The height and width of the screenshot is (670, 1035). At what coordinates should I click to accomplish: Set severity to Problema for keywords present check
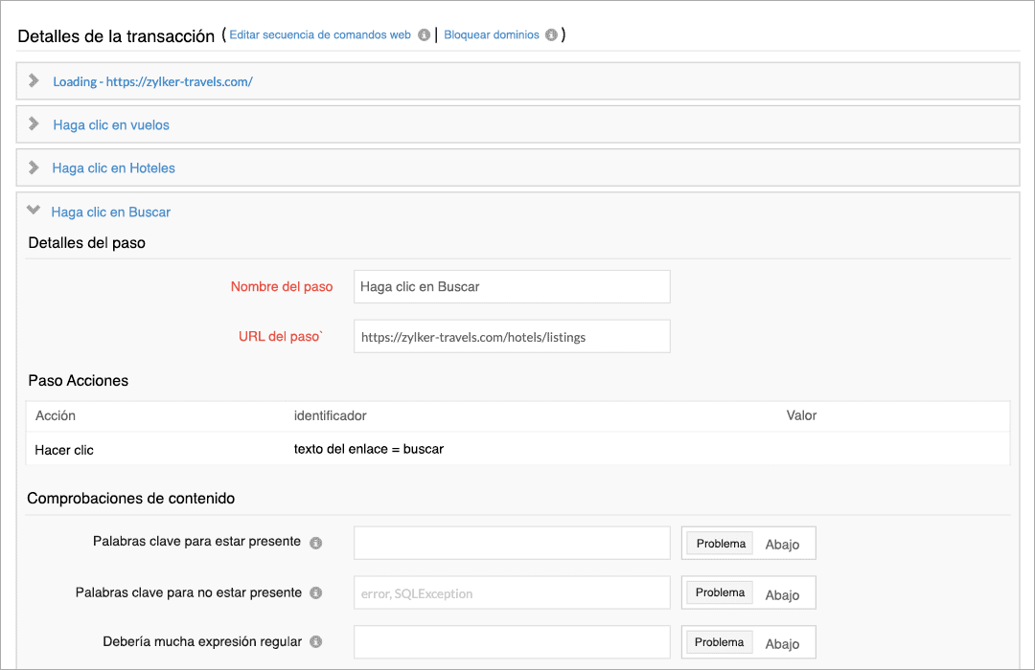pyautogui.click(x=719, y=543)
